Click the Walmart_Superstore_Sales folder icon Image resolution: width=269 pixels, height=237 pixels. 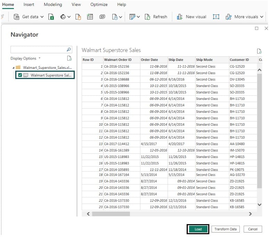(18, 67)
